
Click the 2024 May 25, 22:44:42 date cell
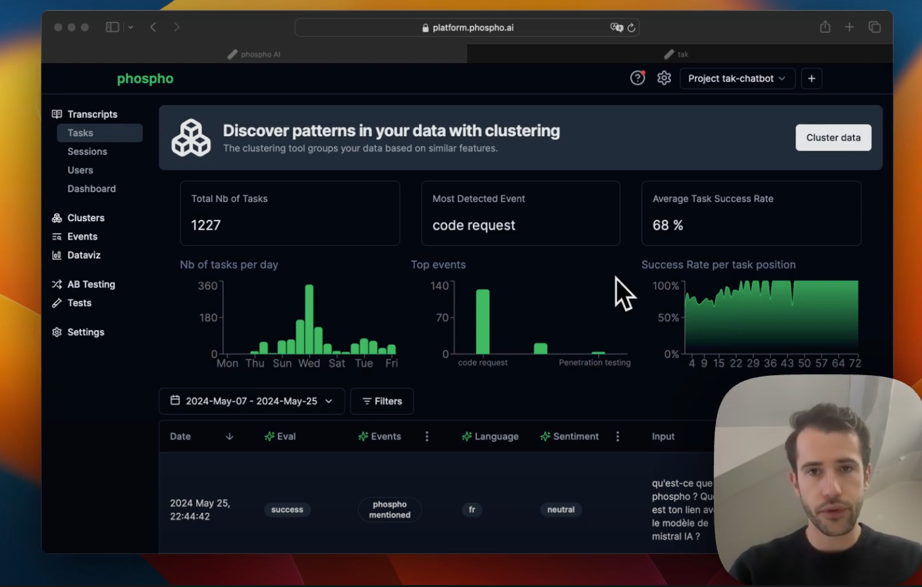coord(200,509)
